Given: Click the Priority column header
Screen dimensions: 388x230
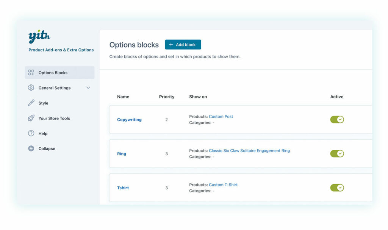Looking at the screenshot, I should (167, 97).
